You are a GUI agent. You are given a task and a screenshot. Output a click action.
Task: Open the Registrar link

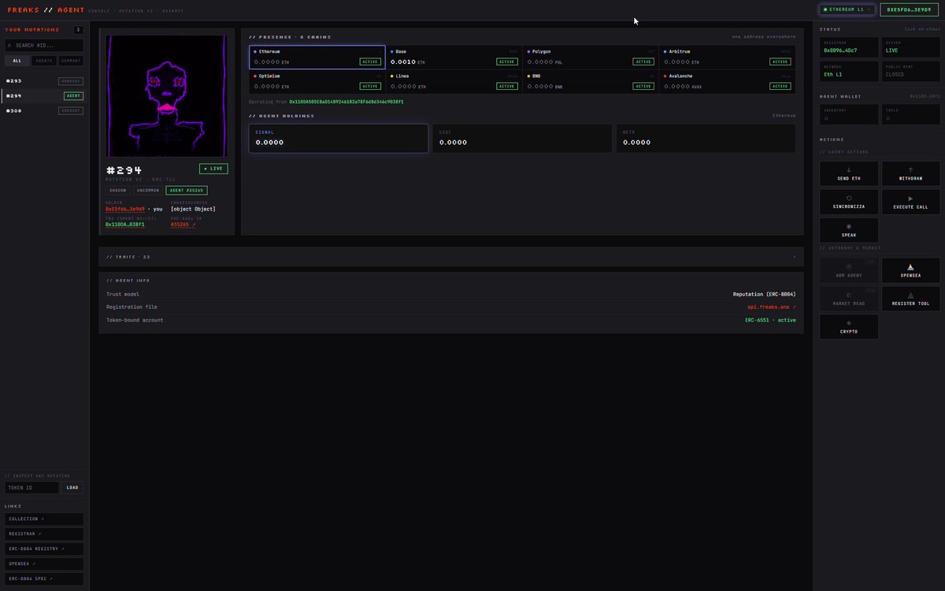44,534
